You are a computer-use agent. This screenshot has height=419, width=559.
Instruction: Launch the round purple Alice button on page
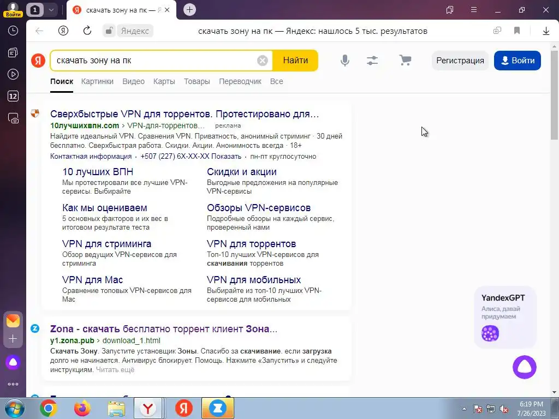tap(525, 367)
